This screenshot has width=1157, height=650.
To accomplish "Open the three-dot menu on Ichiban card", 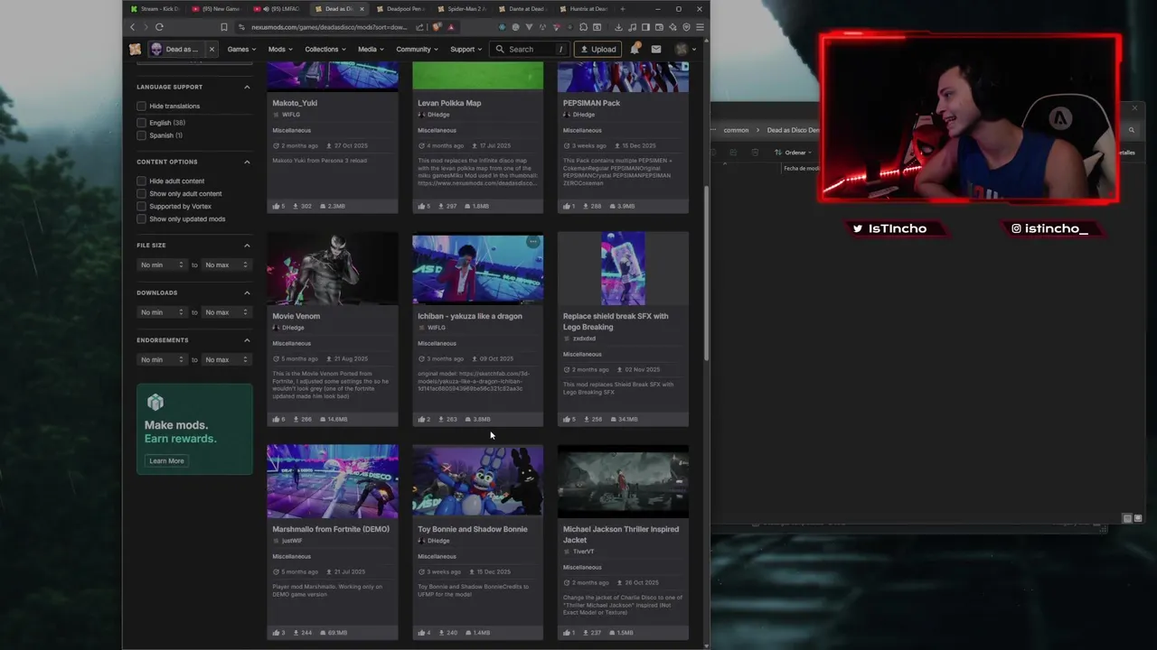I will (x=533, y=242).
